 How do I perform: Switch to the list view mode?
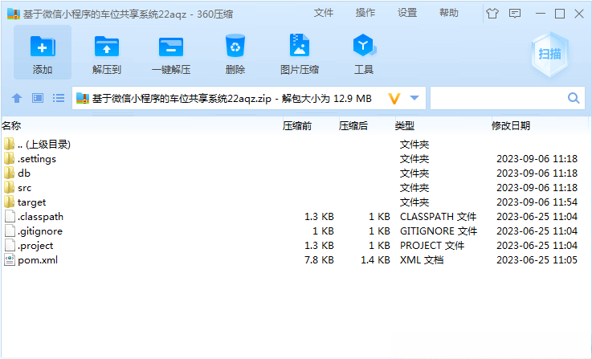coord(58,98)
